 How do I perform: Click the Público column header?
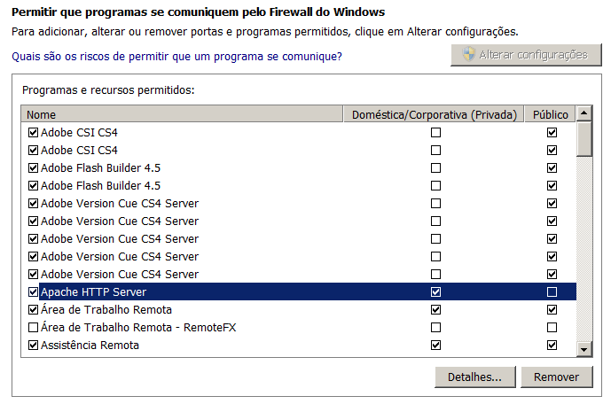[x=551, y=114]
